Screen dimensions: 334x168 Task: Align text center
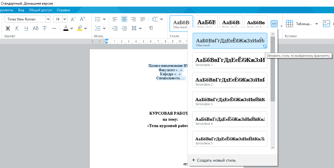tap(124, 19)
